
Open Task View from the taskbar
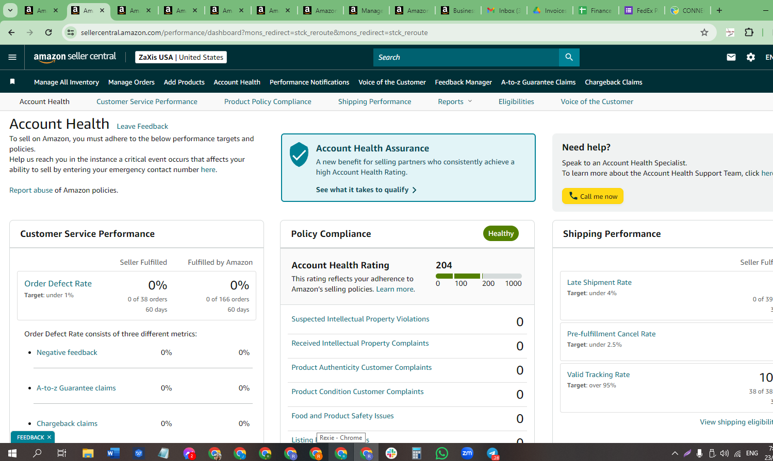pyautogui.click(x=62, y=453)
